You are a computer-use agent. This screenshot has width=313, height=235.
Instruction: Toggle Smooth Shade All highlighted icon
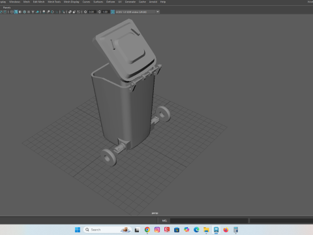click(x=16, y=12)
